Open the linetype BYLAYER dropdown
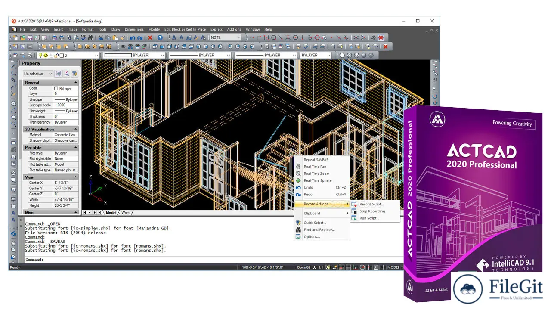This screenshot has height=310, width=551. (200, 55)
